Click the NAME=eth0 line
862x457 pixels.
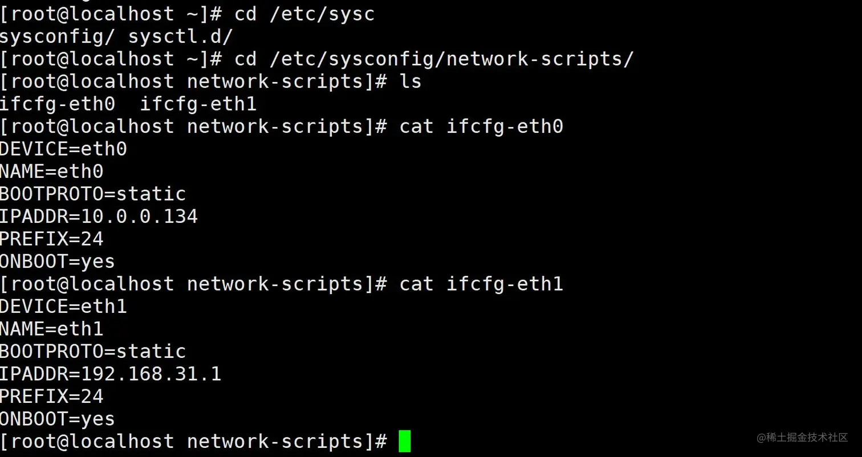point(52,172)
